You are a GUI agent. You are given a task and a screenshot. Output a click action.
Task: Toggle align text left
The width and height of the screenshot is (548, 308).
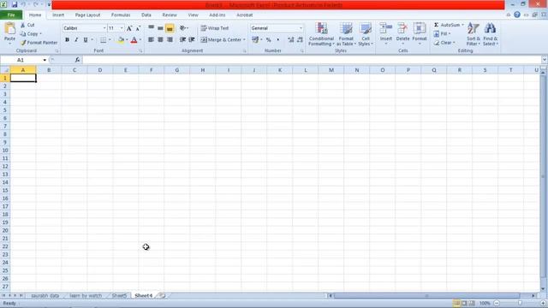151,40
